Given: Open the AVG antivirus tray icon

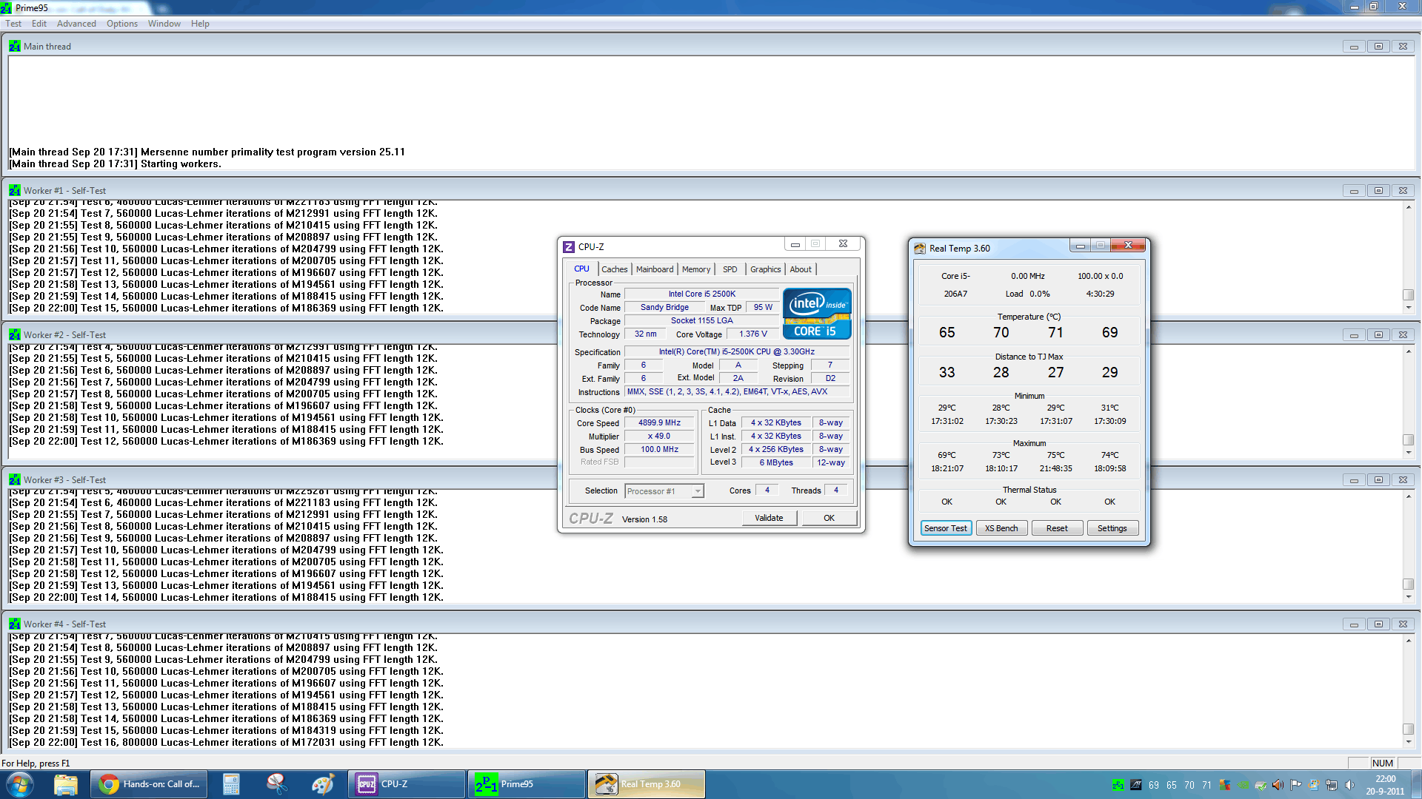Looking at the screenshot, I should point(1225,785).
